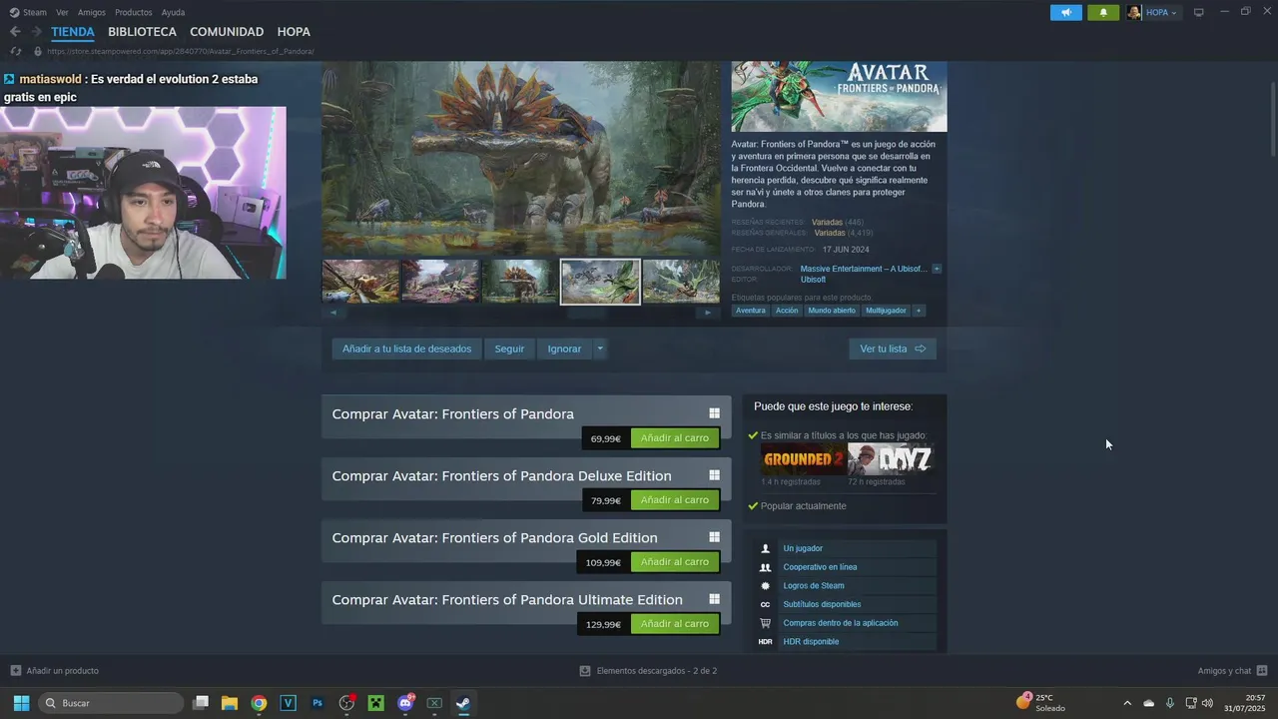
Task: Expand developer list with plus button
Action: click(x=937, y=269)
